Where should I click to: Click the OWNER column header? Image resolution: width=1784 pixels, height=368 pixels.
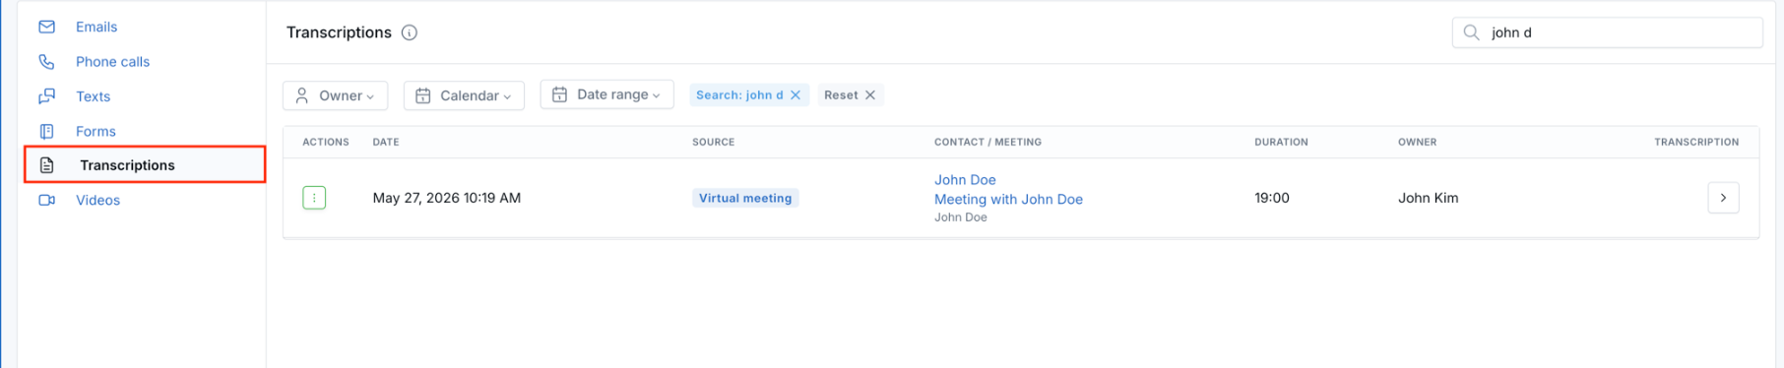(1417, 142)
